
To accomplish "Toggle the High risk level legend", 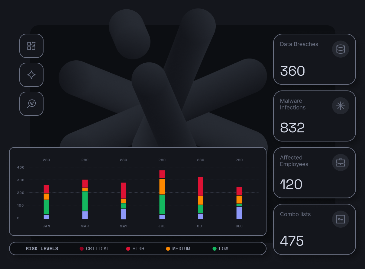I will pos(135,249).
